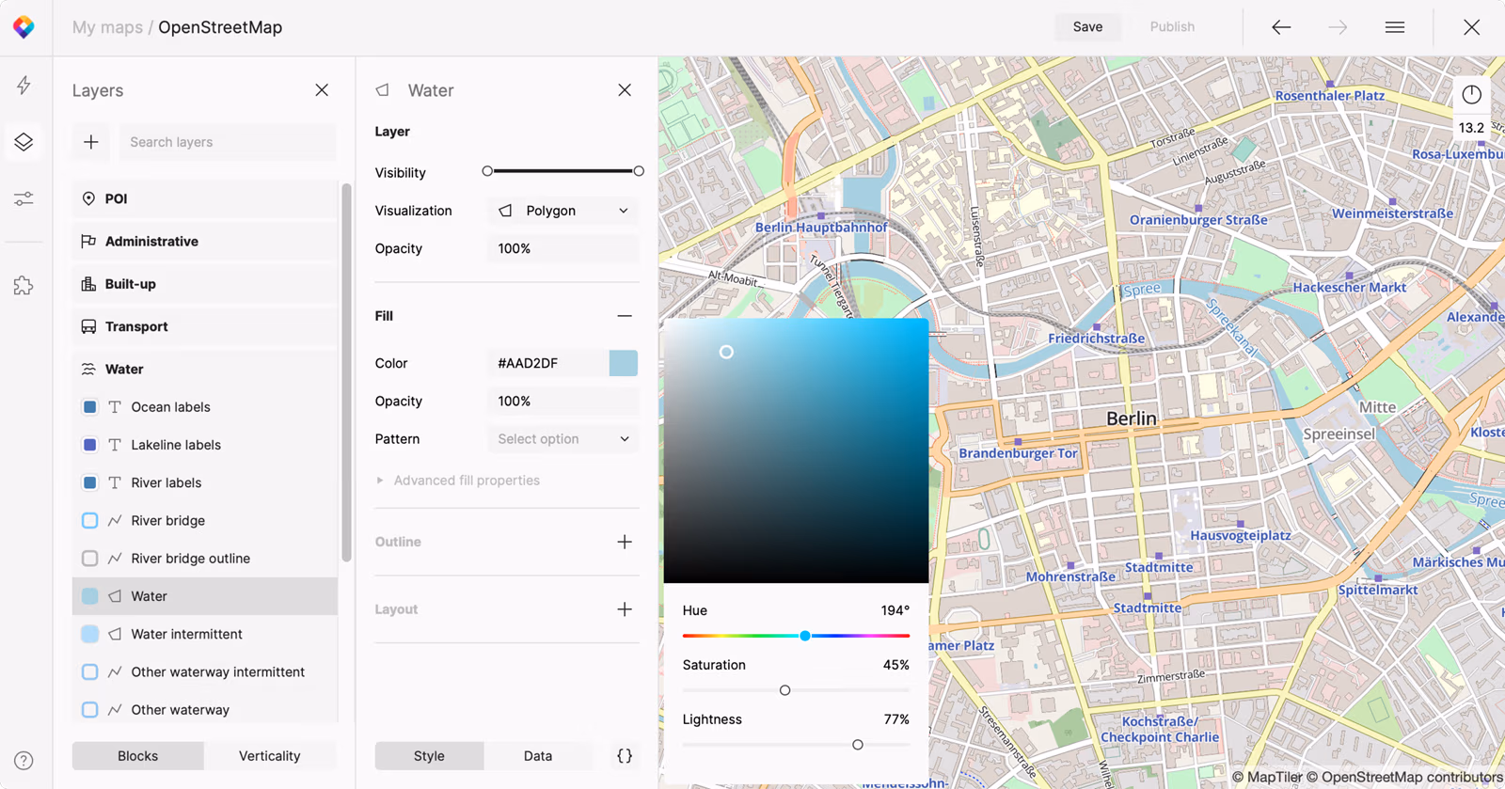Click the polygon icon beside Water title
Image resolution: width=1505 pixels, height=789 pixels.
coord(383,90)
